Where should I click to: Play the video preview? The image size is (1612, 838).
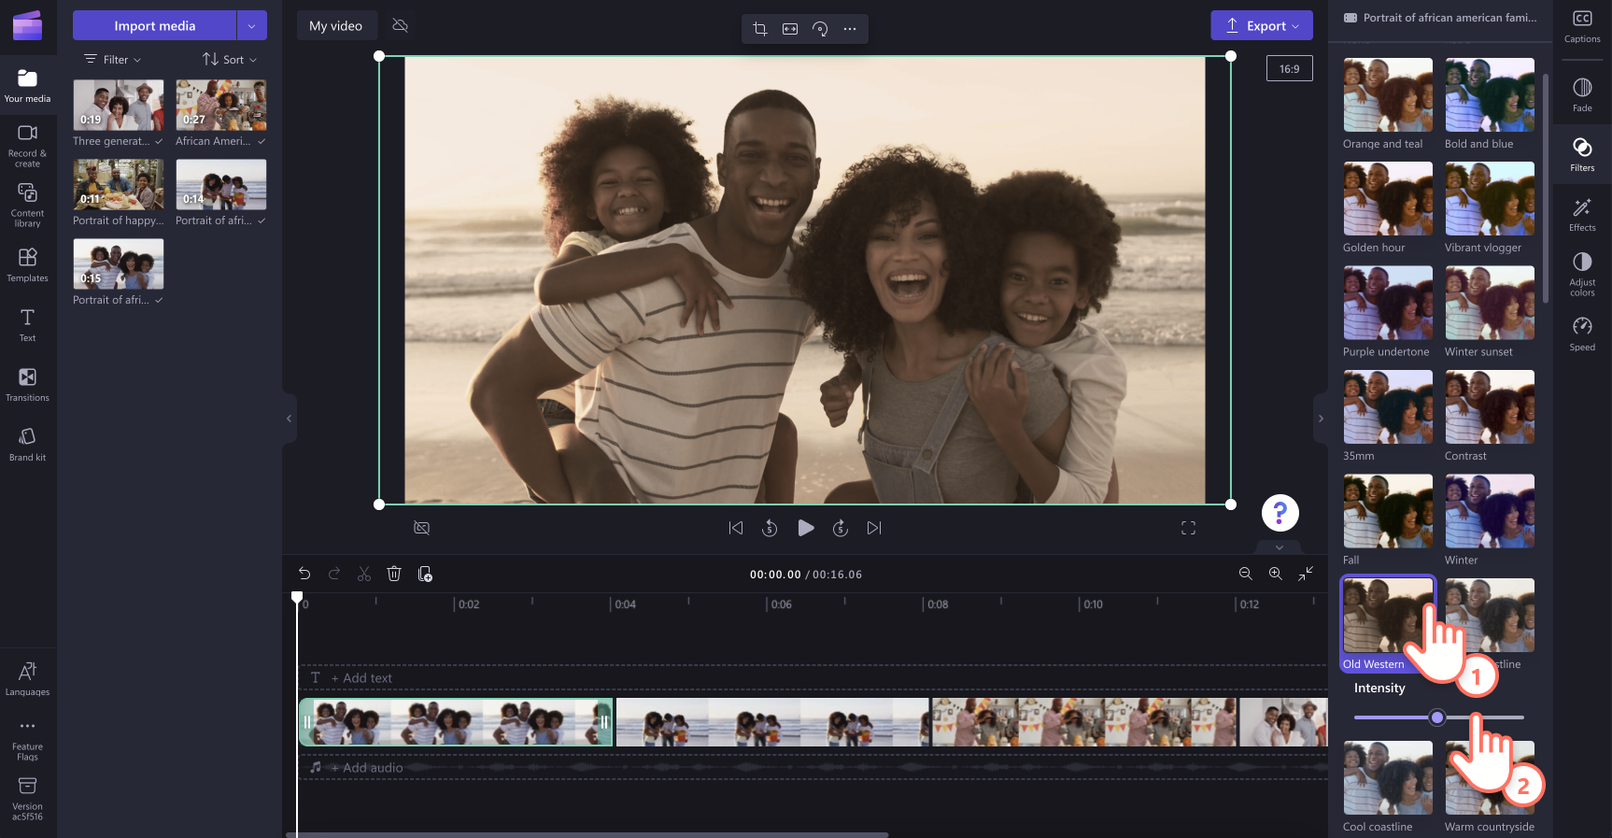click(x=806, y=528)
